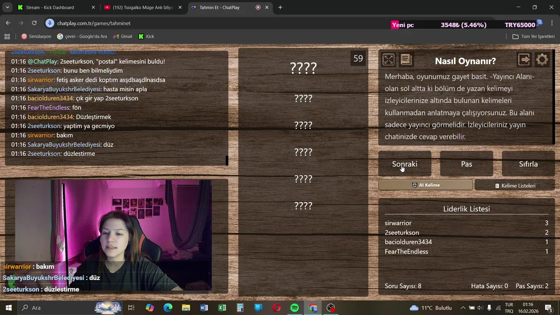560x315 pixels.
Task: Click the Sıfırla button
Action: click(528, 164)
